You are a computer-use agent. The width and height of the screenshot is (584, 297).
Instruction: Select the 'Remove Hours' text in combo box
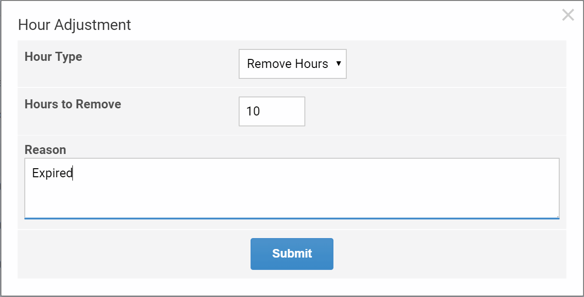click(287, 64)
